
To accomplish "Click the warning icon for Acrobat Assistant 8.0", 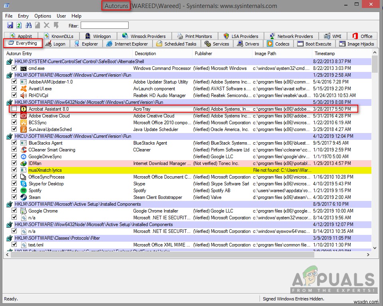I will [24, 109].
